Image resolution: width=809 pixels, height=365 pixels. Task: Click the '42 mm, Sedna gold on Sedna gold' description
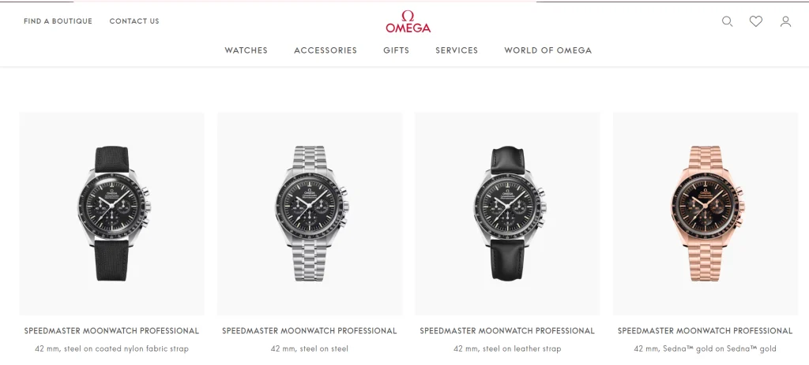click(705, 348)
